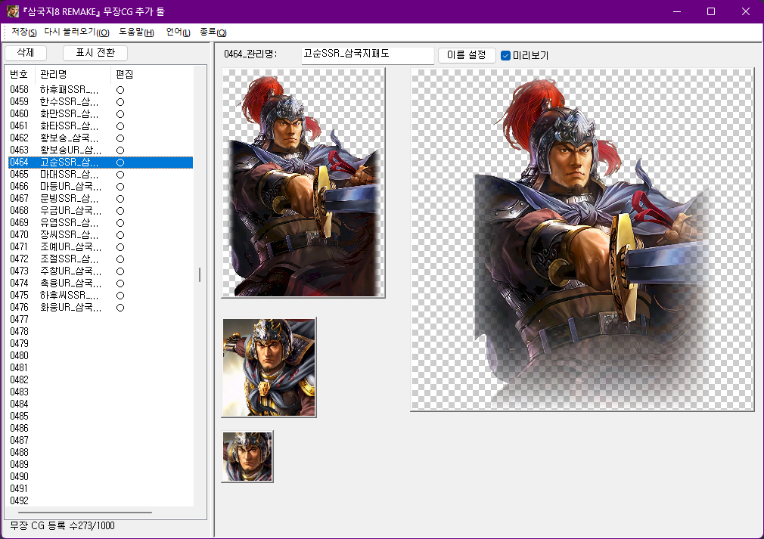Click the edit circle for row 0470
764x539 pixels.
(120, 235)
